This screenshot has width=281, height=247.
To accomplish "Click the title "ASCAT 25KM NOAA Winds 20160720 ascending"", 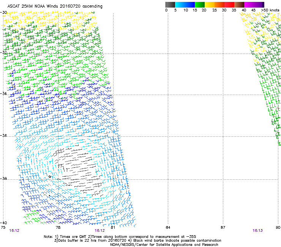I will coord(55,6).
